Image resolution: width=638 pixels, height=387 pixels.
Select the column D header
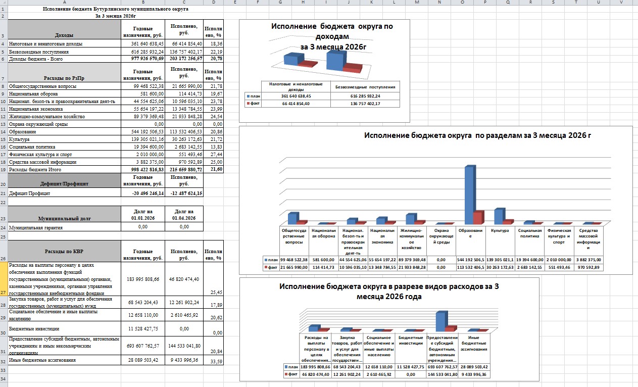pos(213,3)
